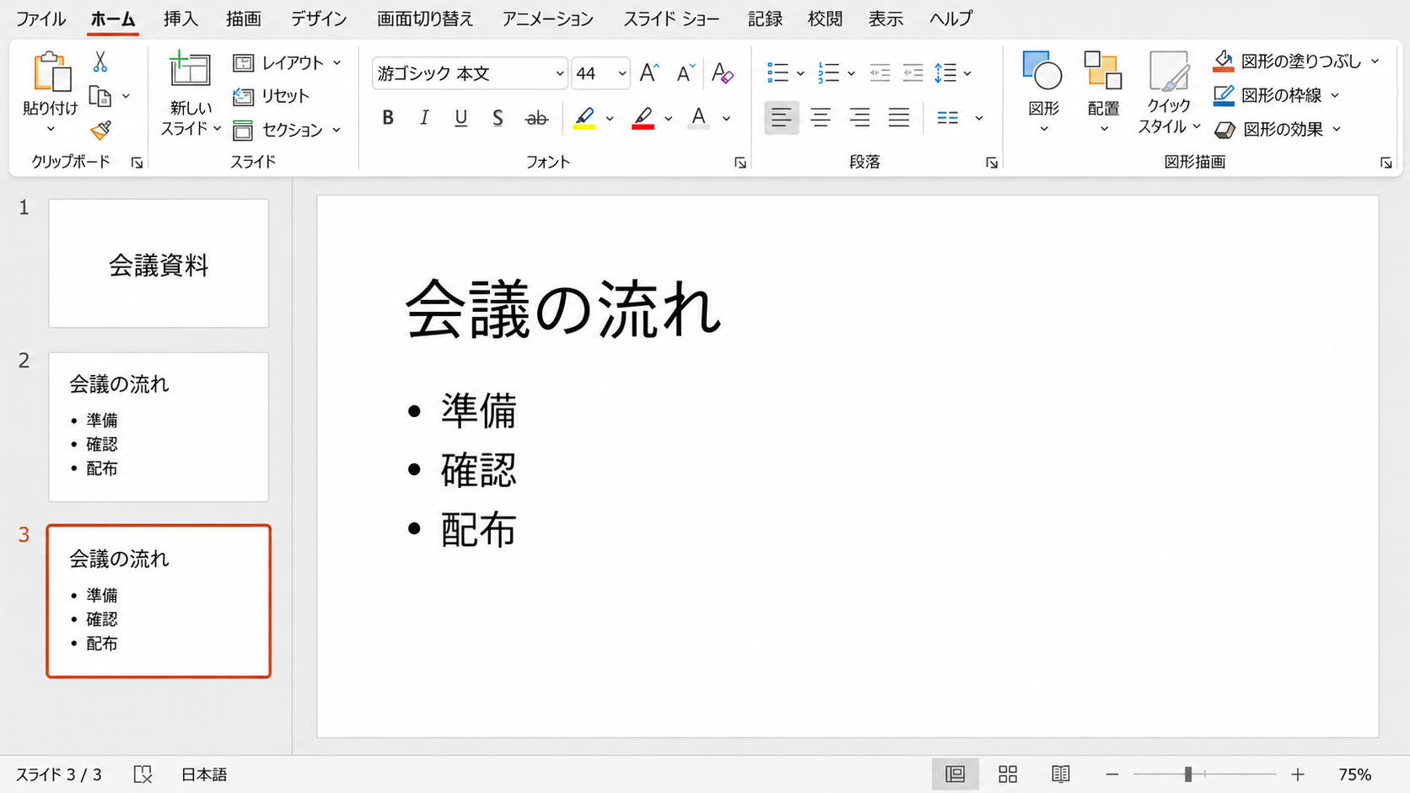This screenshot has height=793, width=1410.
Task: Cut selection with scissors icon
Action: 100,62
